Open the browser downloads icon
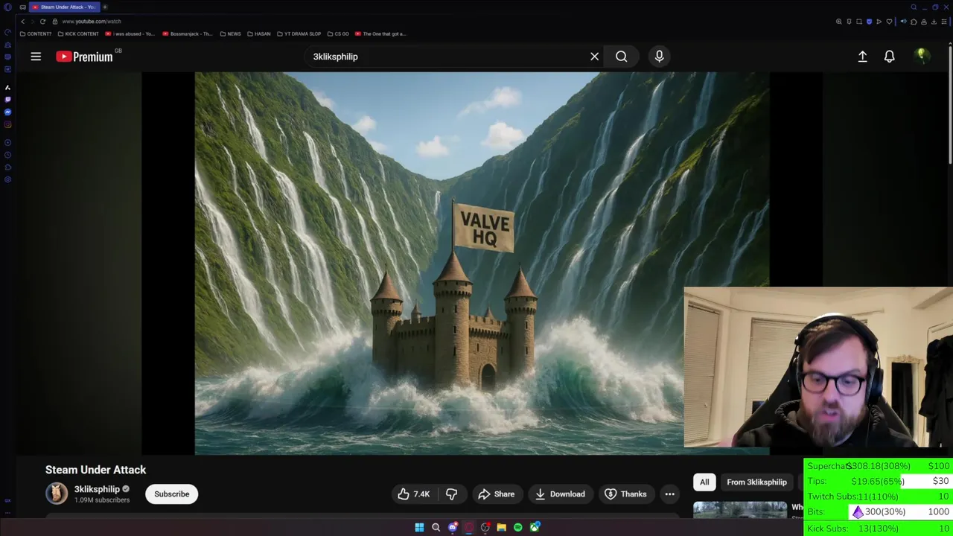The image size is (953, 536). click(x=934, y=22)
